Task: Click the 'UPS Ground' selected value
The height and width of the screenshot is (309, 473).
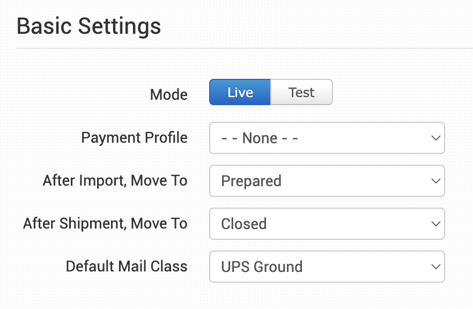Action: pyautogui.click(x=262, y=267)
